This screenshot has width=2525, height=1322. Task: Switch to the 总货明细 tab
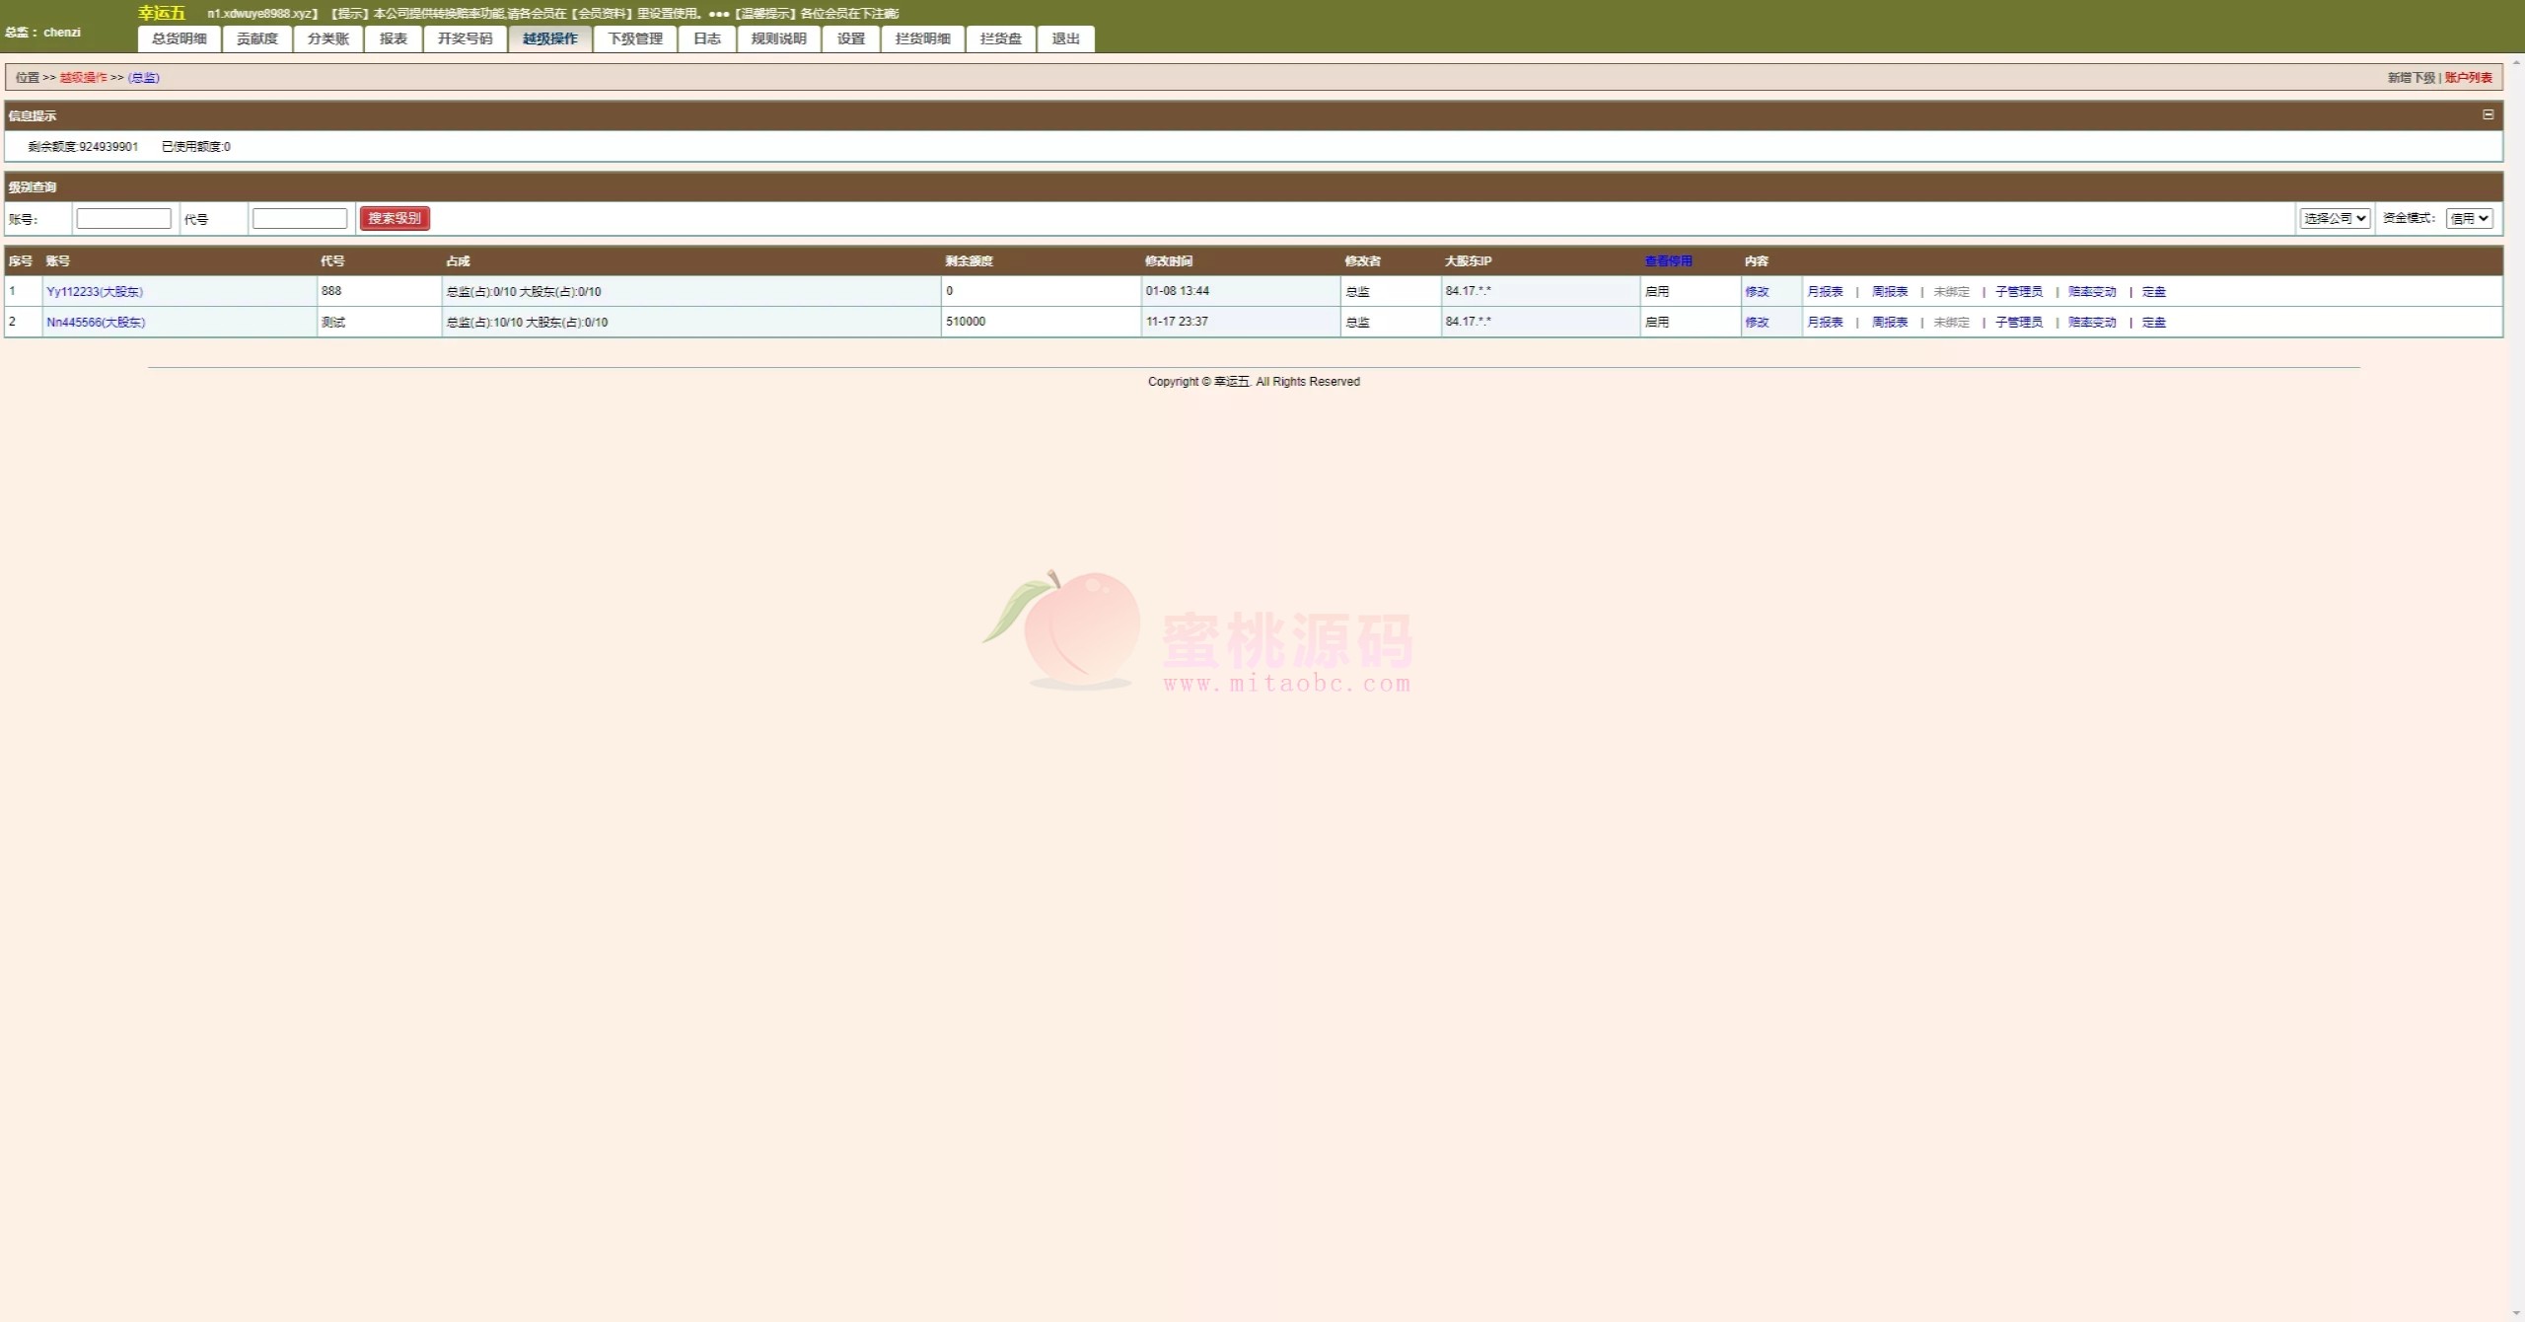tap(180, 38)
